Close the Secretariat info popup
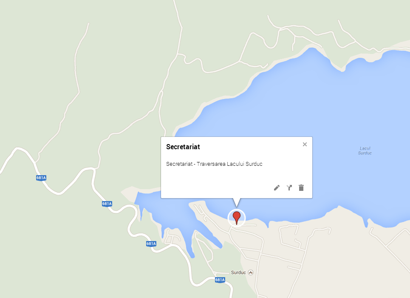 coord(305,145)
